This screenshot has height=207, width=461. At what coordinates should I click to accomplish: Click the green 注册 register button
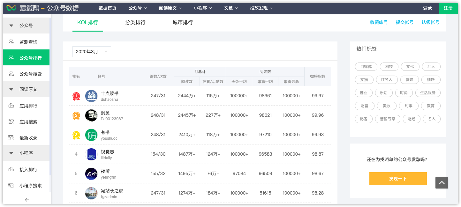click(448, 8)
